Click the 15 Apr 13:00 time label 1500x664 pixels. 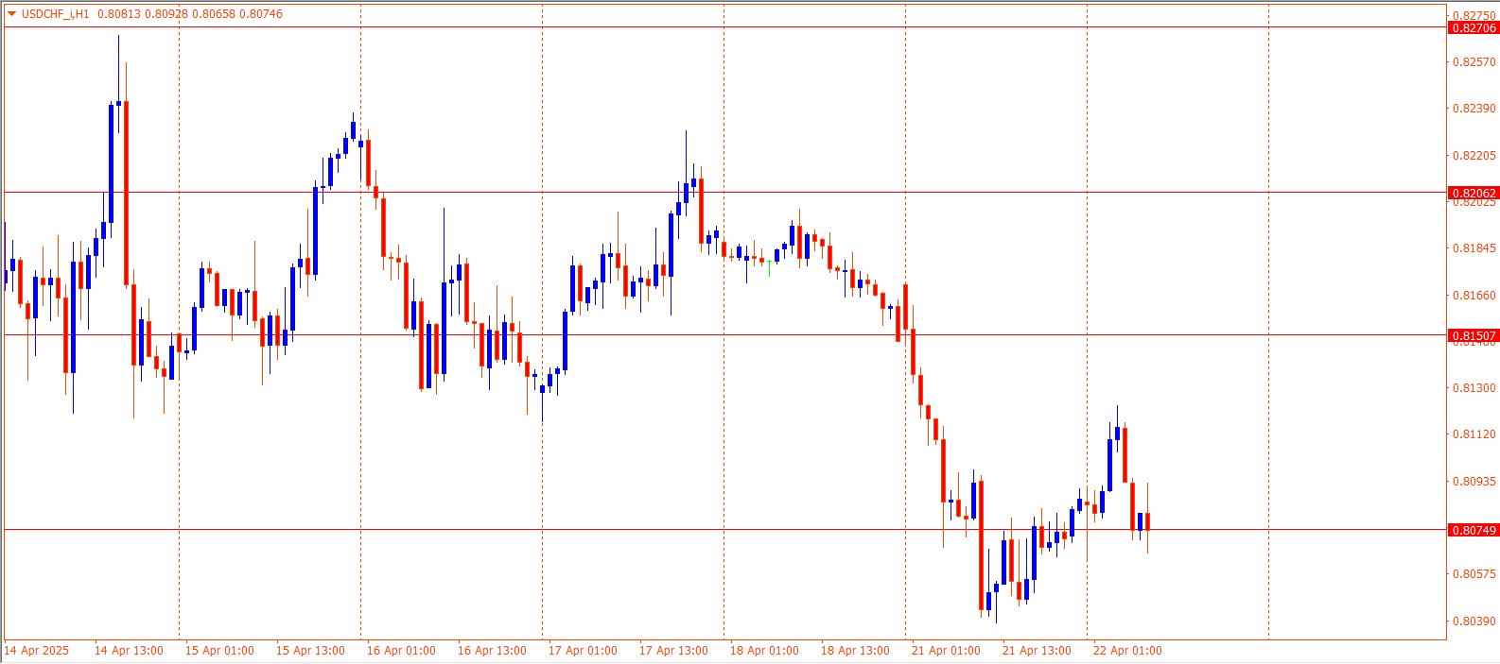coord(310,651)
